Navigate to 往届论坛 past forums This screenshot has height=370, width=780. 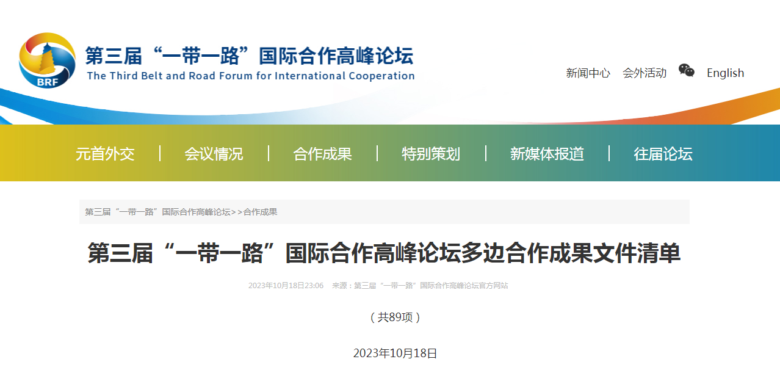pos(663,154)
